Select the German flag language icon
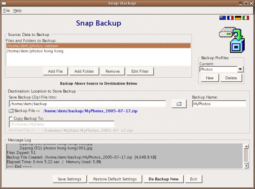Viewport: 255px width, 189px height. coord(238,18)
